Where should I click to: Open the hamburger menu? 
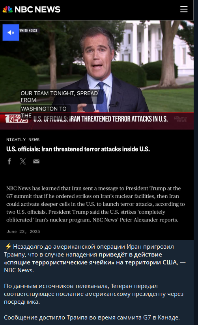pos(184,9)
